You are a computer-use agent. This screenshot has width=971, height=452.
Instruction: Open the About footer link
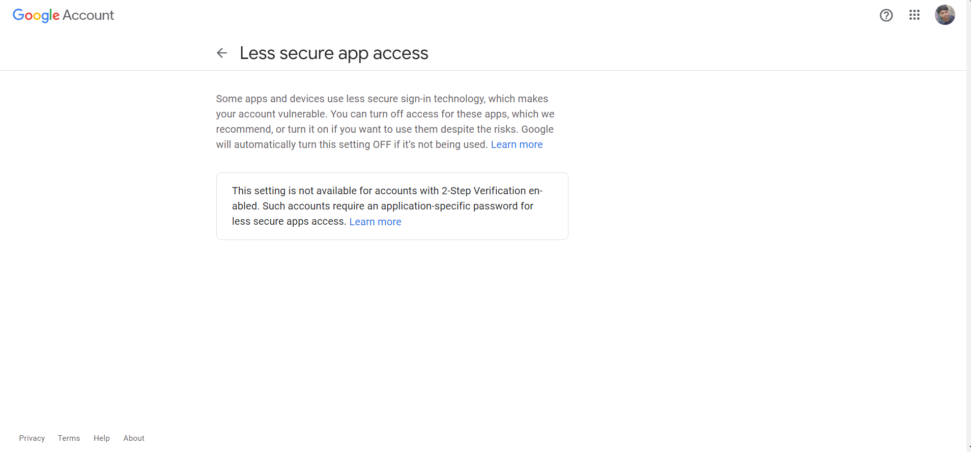(134, 438)
